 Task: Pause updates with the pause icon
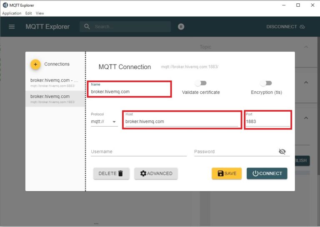[181, 27]
